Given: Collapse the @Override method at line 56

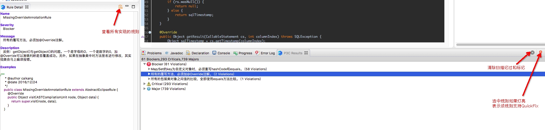Looking at the screenshot, I should pos(150,32).
